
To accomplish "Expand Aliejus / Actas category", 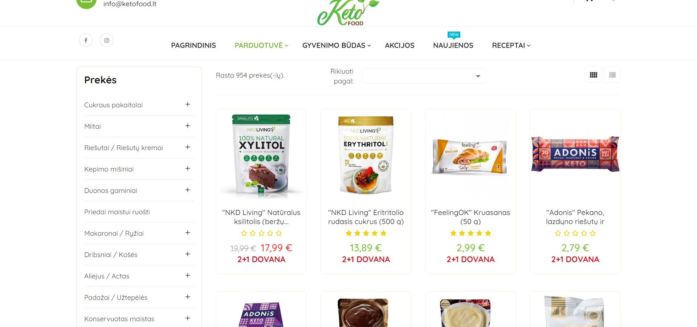I will [188, 276].
